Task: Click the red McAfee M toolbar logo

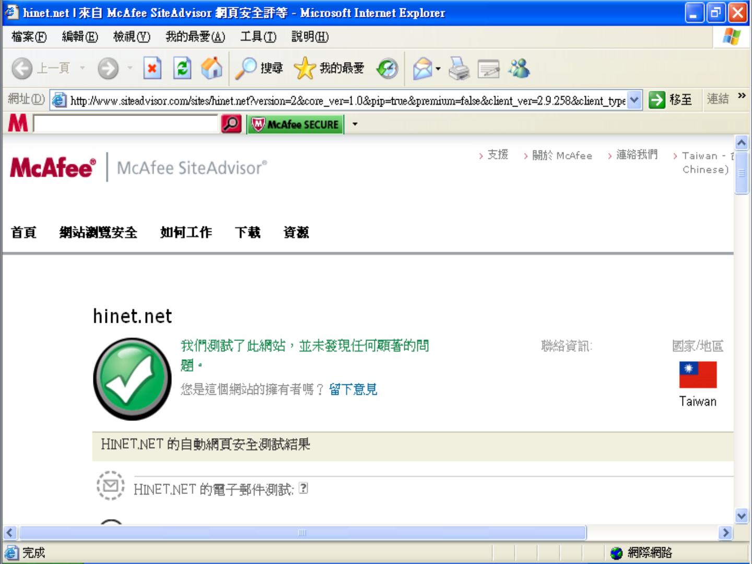Action: click(18, 123)
